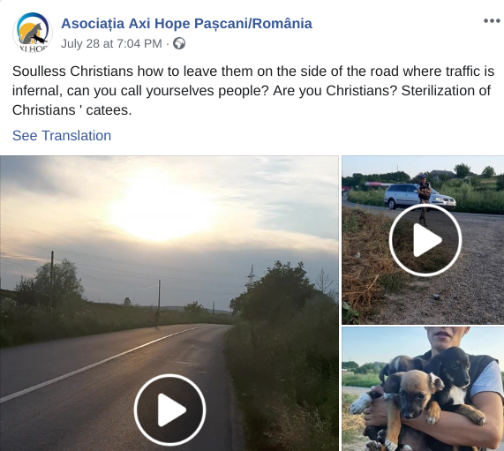Open the July 28 at 7:04 PM timestamp
Screen dimensions: 504x451
point(111,43)
